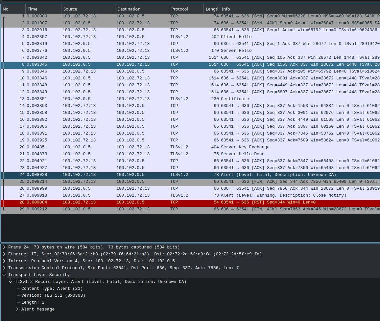This screenshot has width=380, height=321.
Task: Click the Info column header
Action: click(300, 9)
